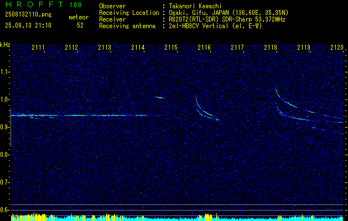Select receiver text R820T2(RTL-SDR) SDR-Sharp 53.372MHz
The height and width of the screenshot is (221, 348).
227,19
